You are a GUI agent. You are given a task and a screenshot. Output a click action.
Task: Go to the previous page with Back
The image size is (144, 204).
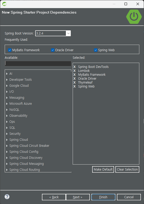pos(54,197)
